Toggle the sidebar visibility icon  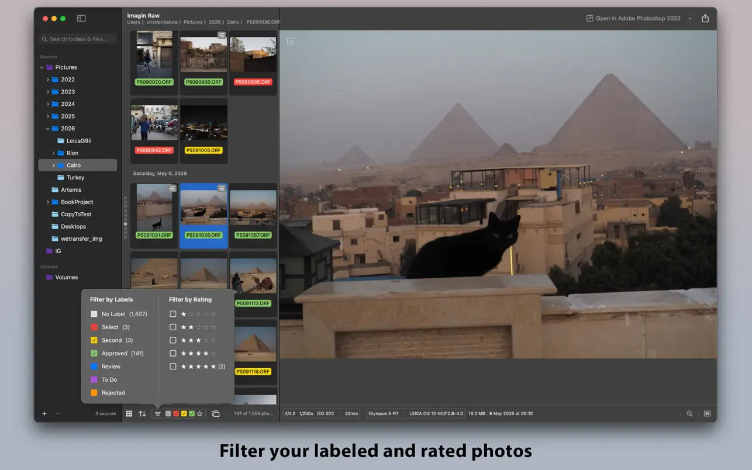(x=81, y=18)
